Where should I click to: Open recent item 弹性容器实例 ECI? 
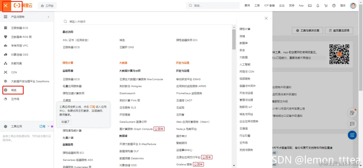187,40
